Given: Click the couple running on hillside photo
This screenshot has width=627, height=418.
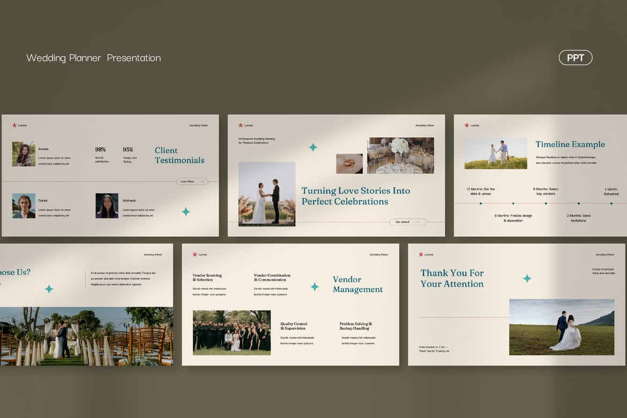Looking at the screenshot, I should (562, 327).
